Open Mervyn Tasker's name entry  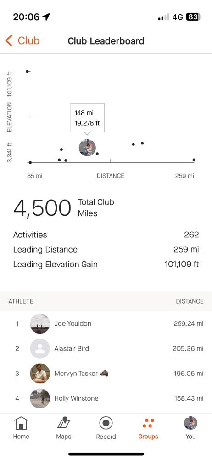(75, 374)
